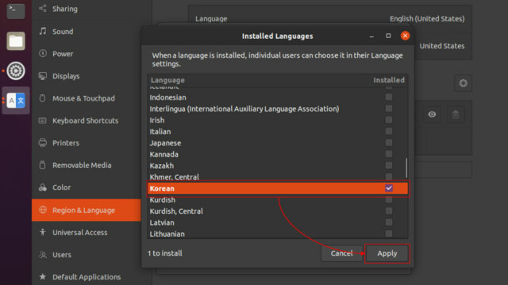Screen dimensions: 508x285
Task: Select the Khmer, Central language row
Action: click(x=278, y=177)
